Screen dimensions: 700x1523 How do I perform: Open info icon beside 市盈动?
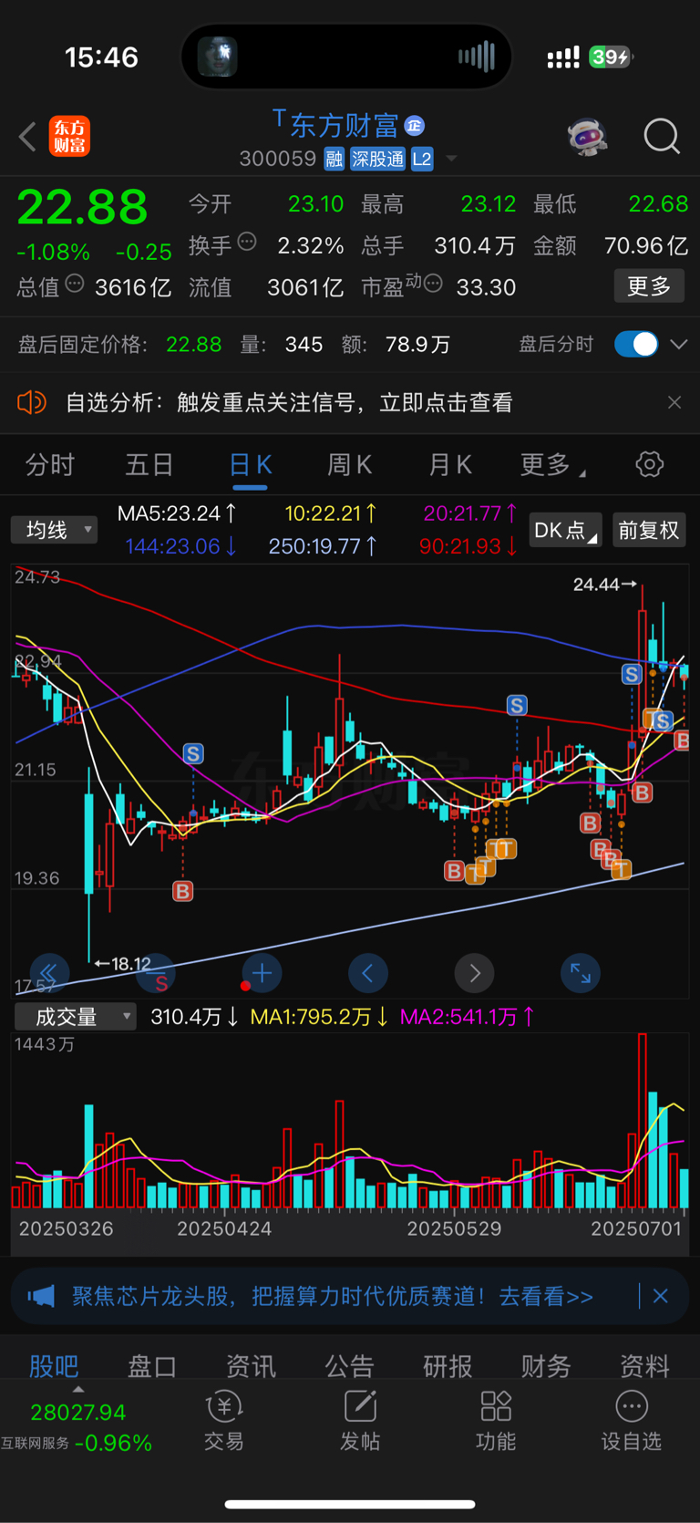click(x=433, y=284)
